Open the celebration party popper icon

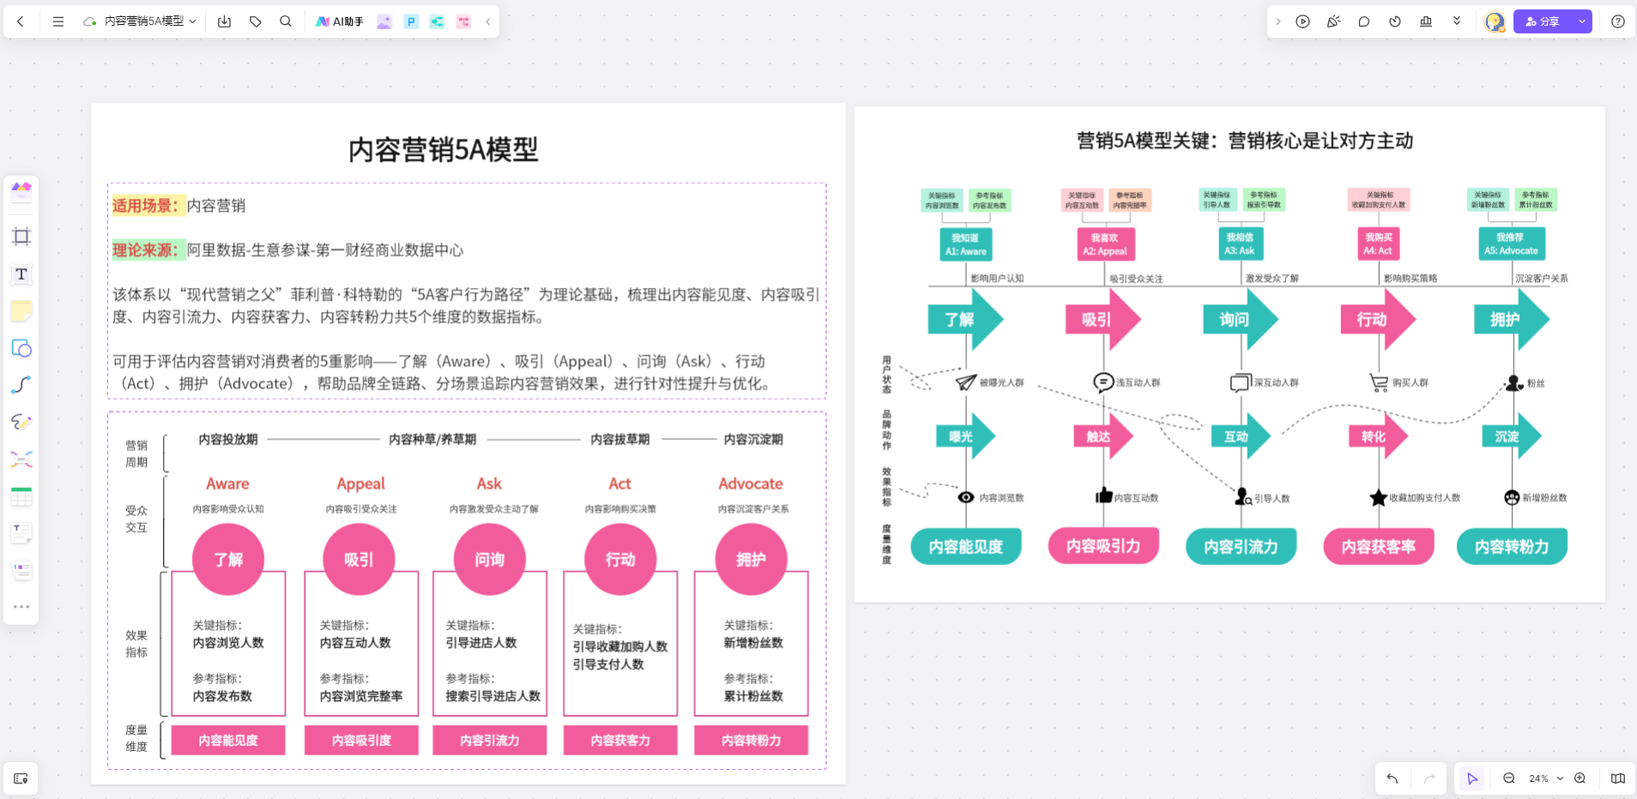pos(1333,21)
